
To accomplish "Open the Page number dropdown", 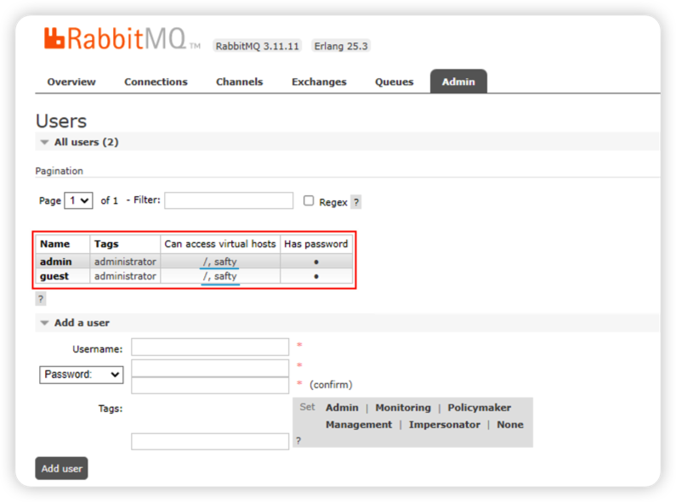I will tap(78, 200).
